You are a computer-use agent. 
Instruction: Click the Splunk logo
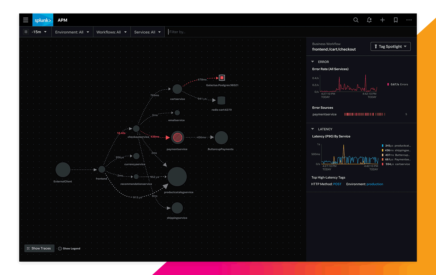click(x=43, y=20)
